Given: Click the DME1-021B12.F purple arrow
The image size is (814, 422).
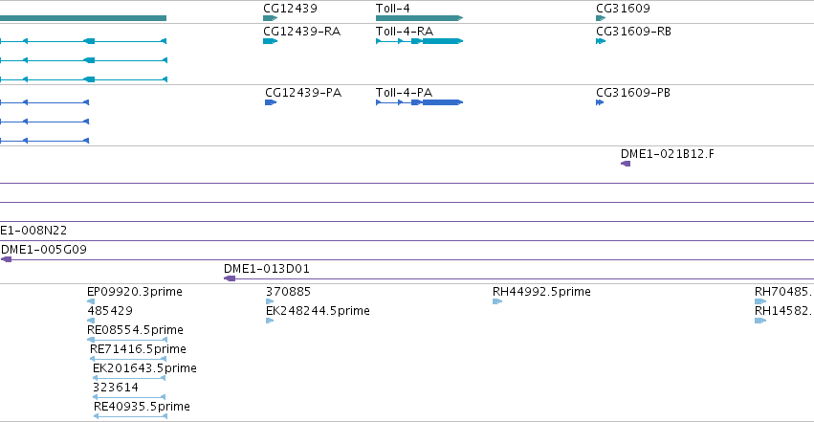Looking at the screenshot, I should [626, 164].
